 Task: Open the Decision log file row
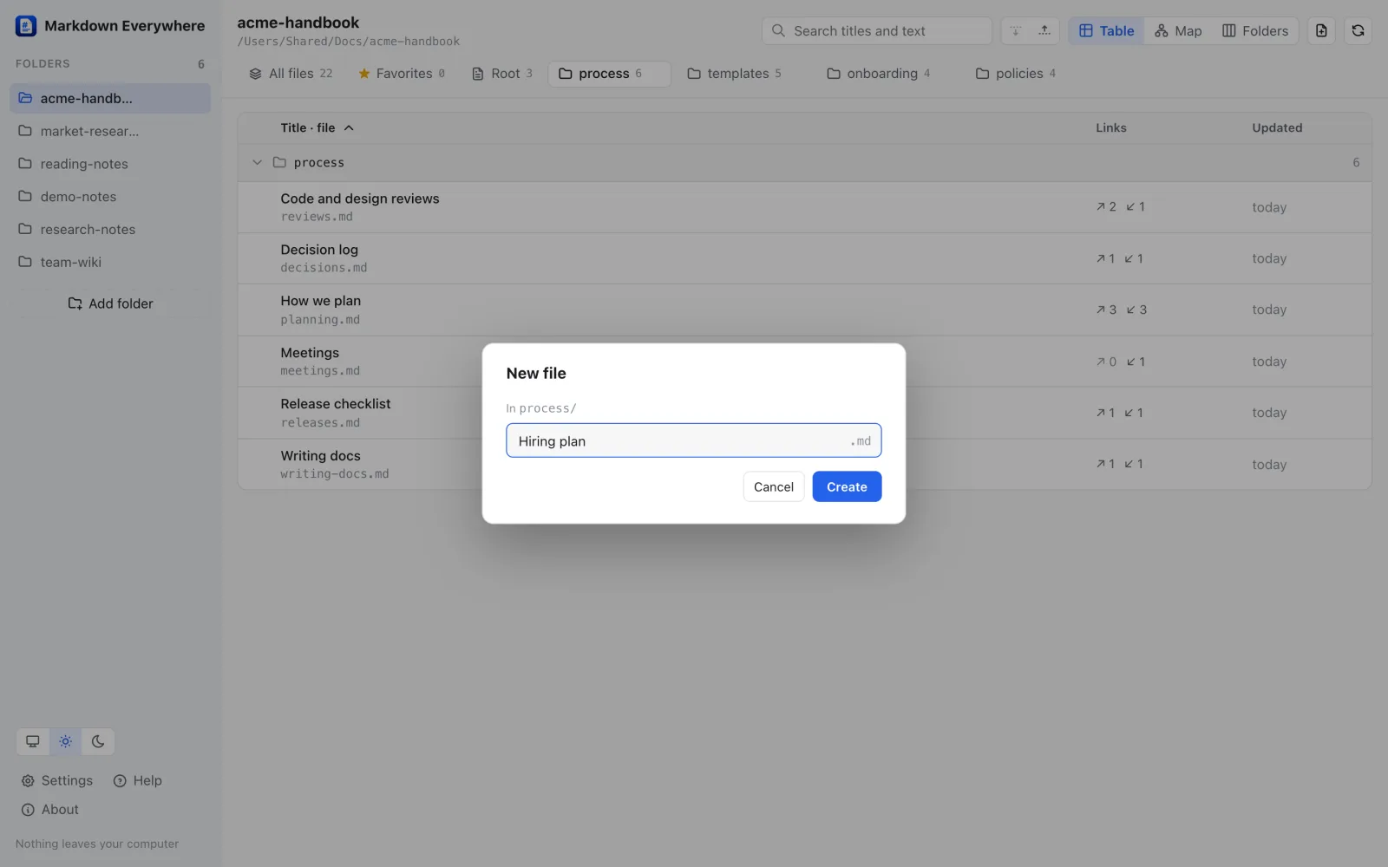[805, 258]
